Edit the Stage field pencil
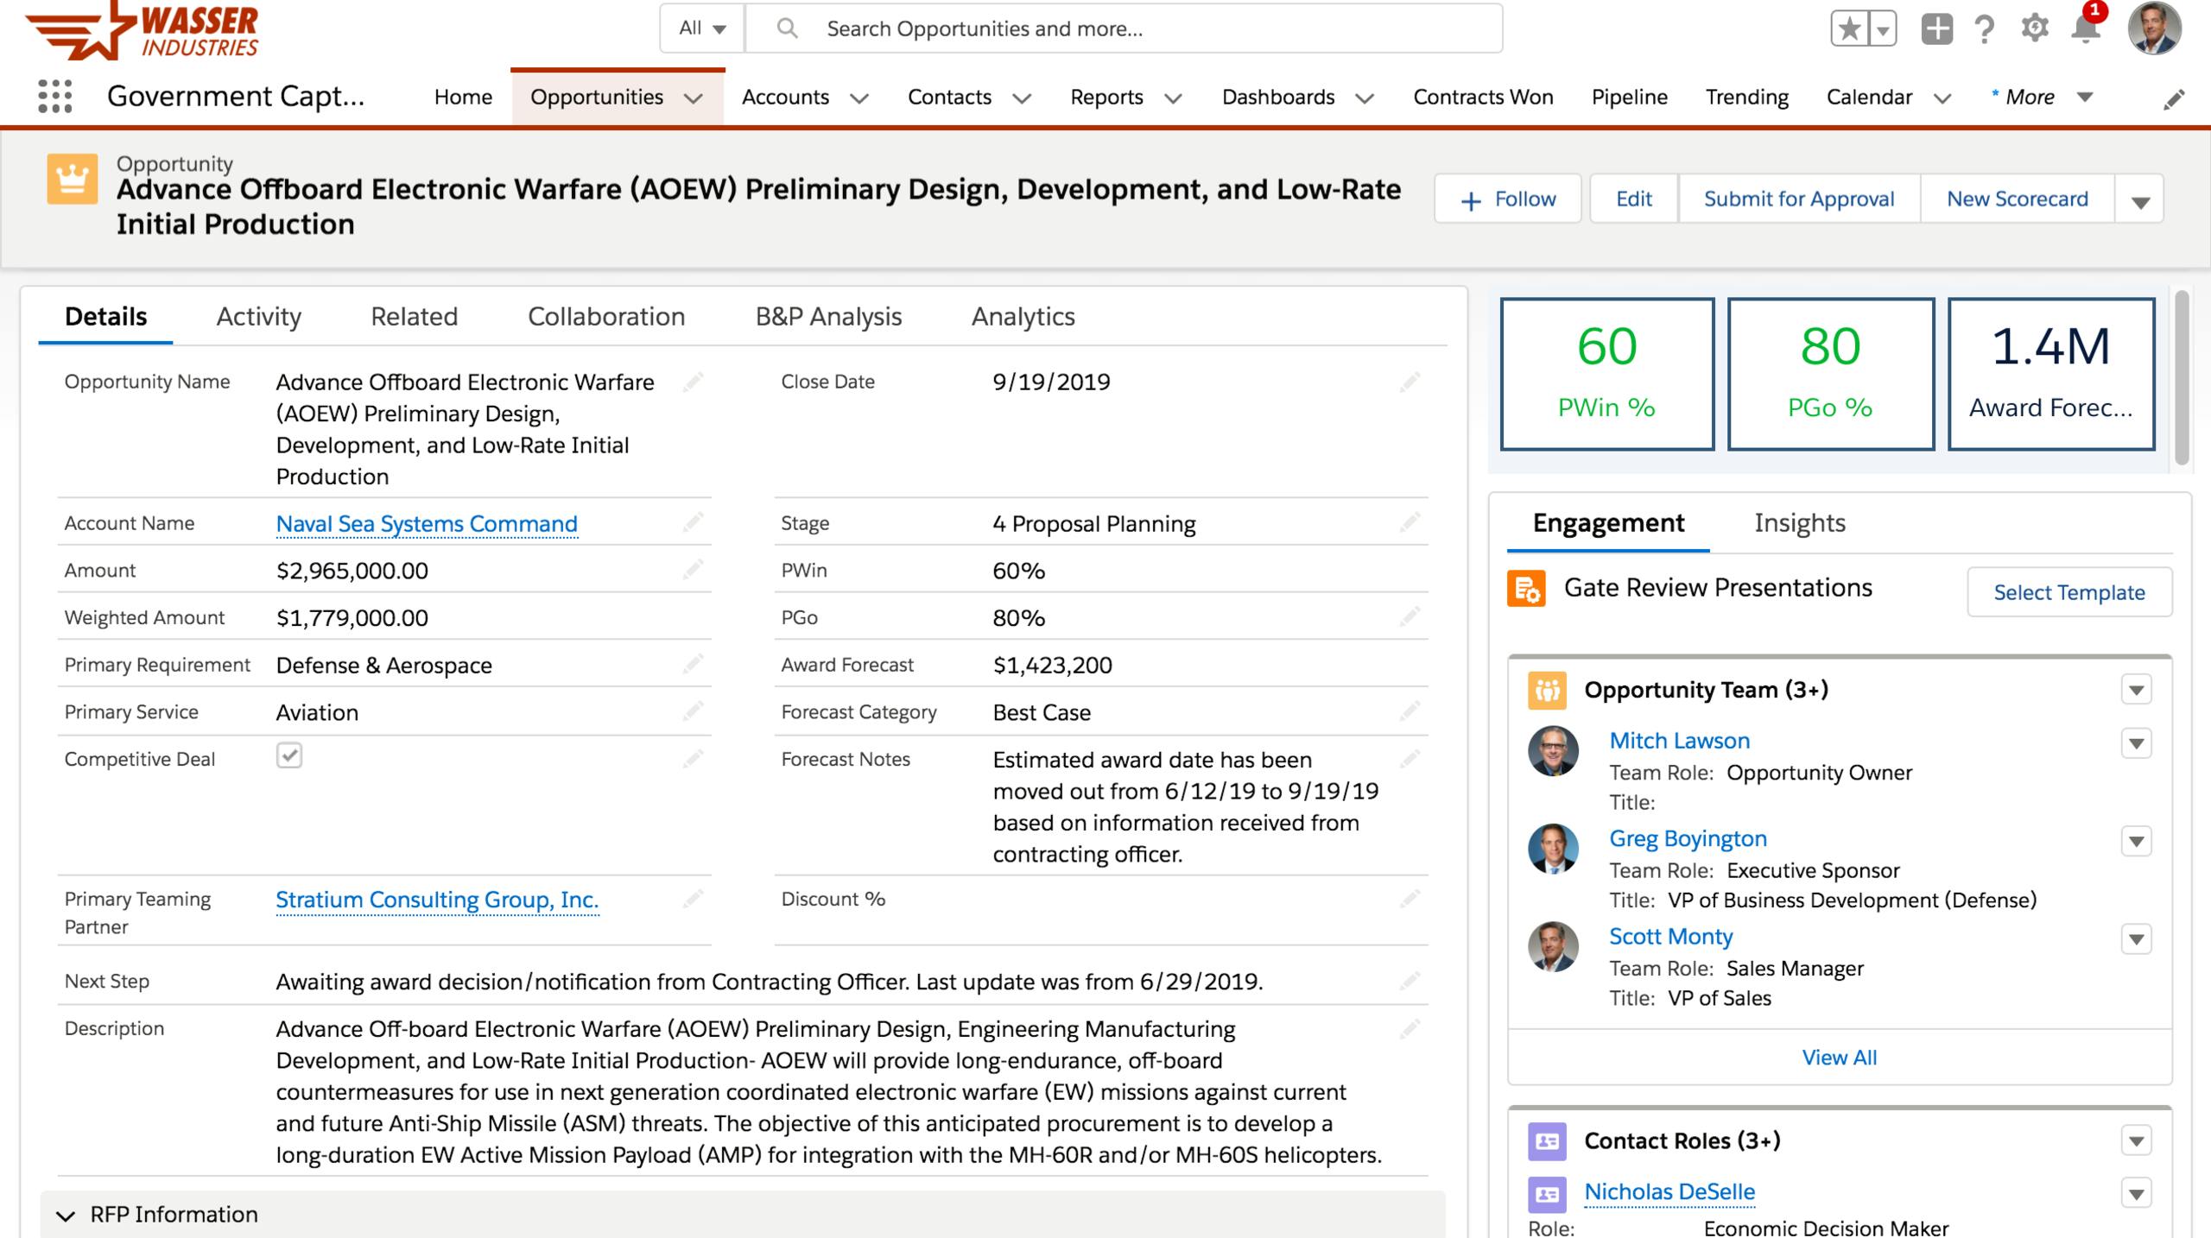 point(1410,522)
